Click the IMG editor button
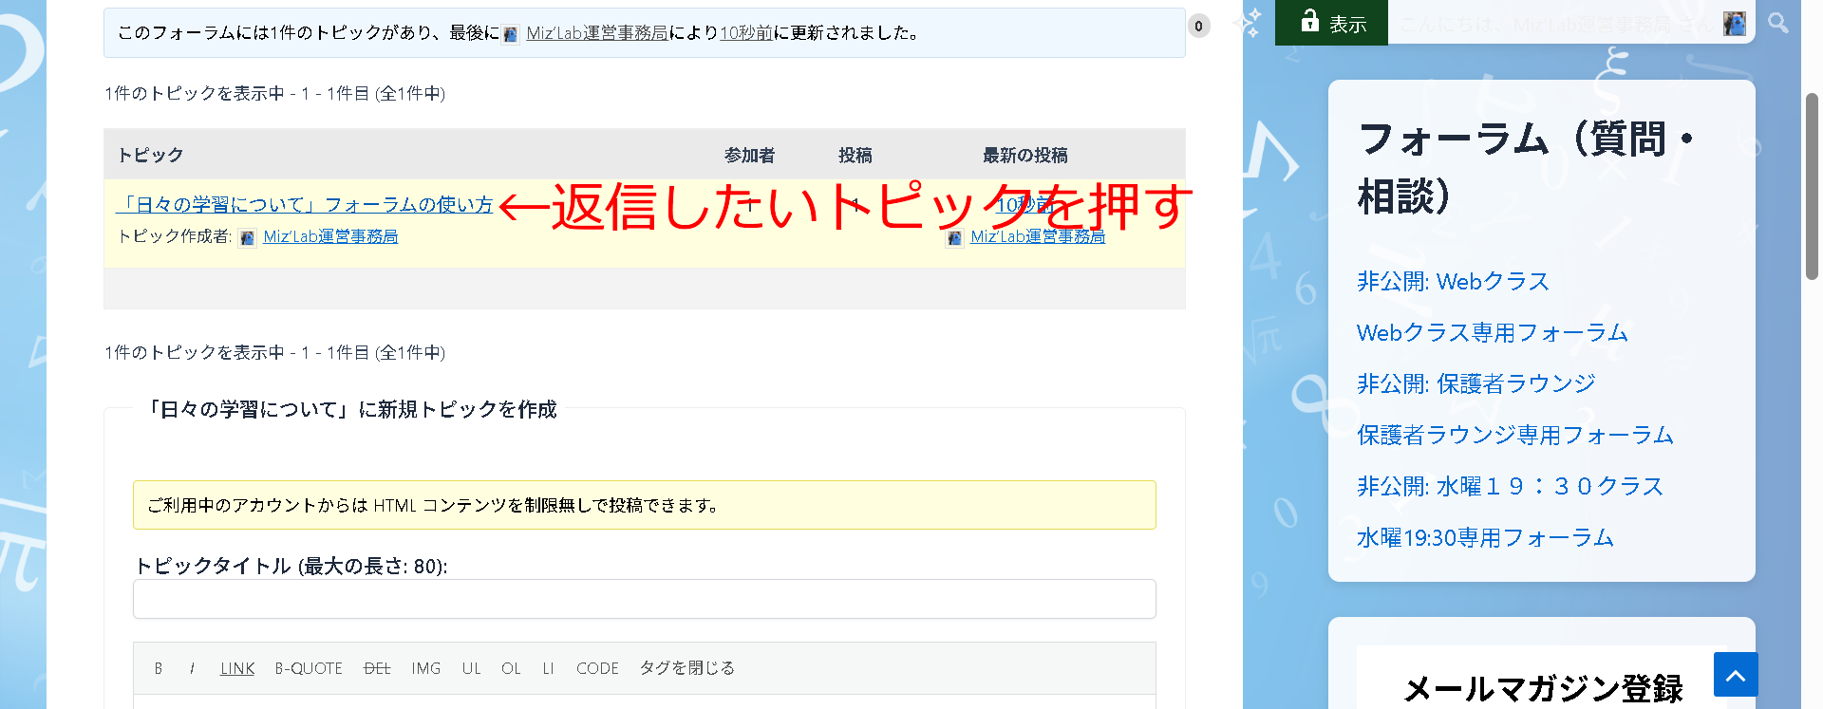The image size is (1823, 709). click(426, 668)
